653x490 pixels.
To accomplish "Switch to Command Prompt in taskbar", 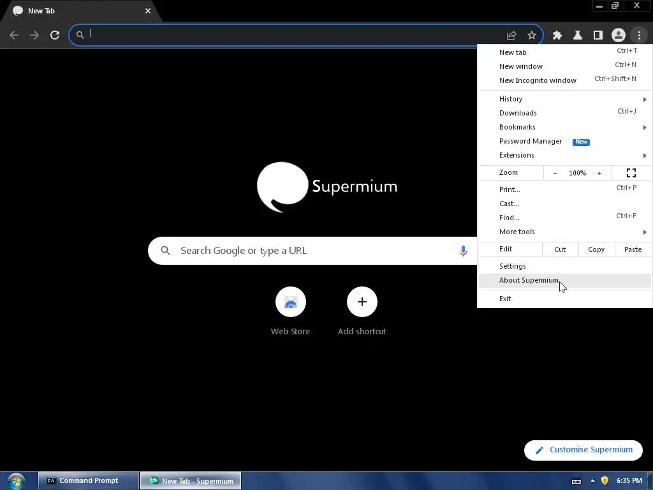I will (88, 481).
